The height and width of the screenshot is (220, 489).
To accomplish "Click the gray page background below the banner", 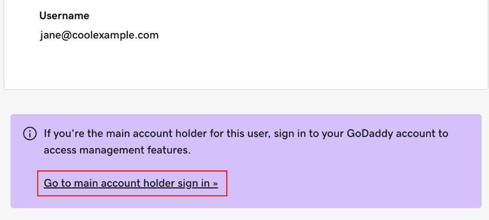I will (244, 214).
